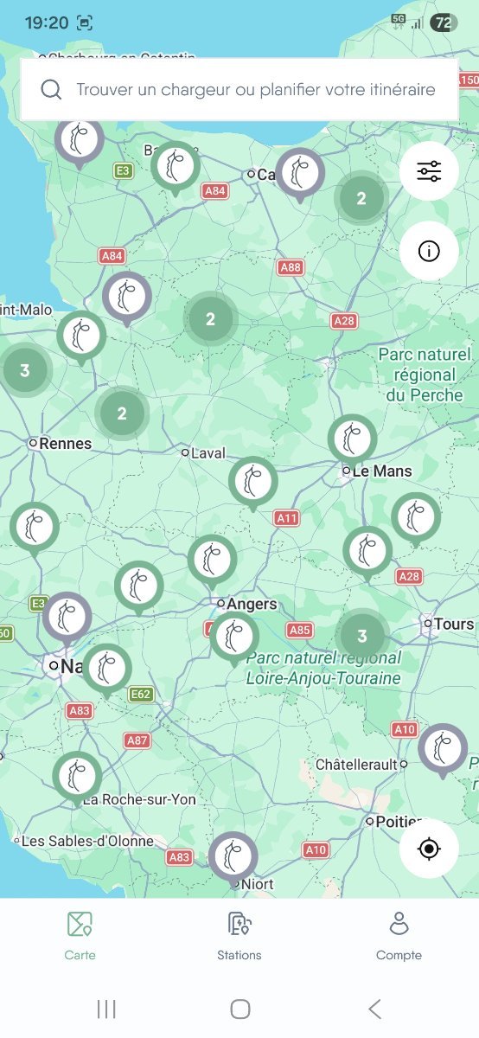Tap the magnifier search icon
Image resolution: width=479 pixels, height=1038 pixels.
point(51,89)
